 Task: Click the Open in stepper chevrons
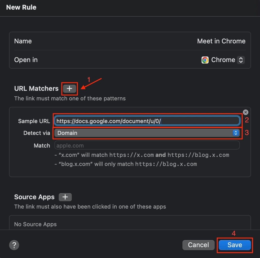click(241, 60)
